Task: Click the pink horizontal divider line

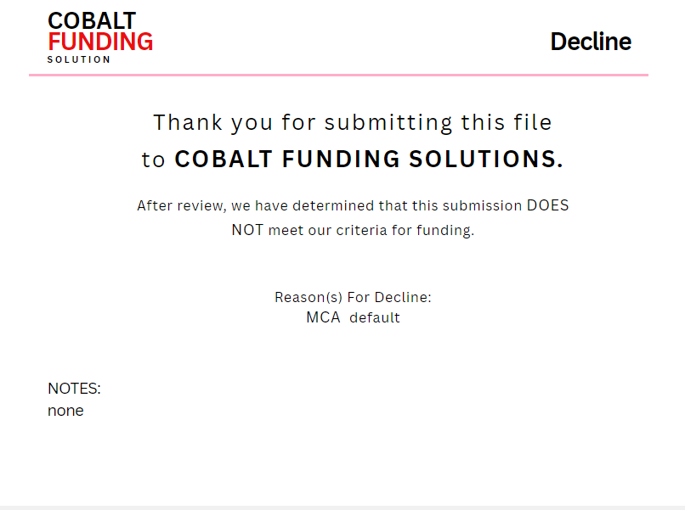Action: click(x=338, y=75)
